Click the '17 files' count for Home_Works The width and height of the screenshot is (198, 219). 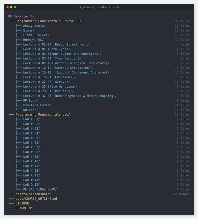click(182, 40)
